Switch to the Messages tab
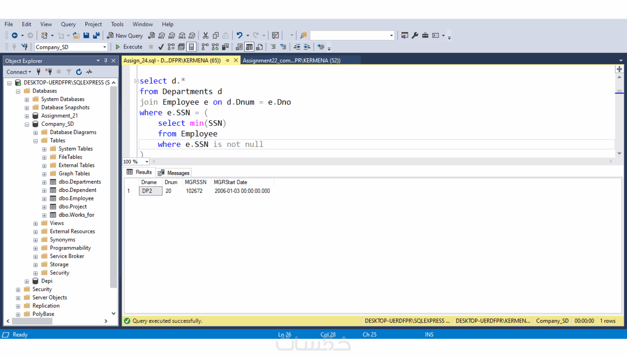Image resolution: width=627 pixels, height=358 pixels. [x=174, y=173]
